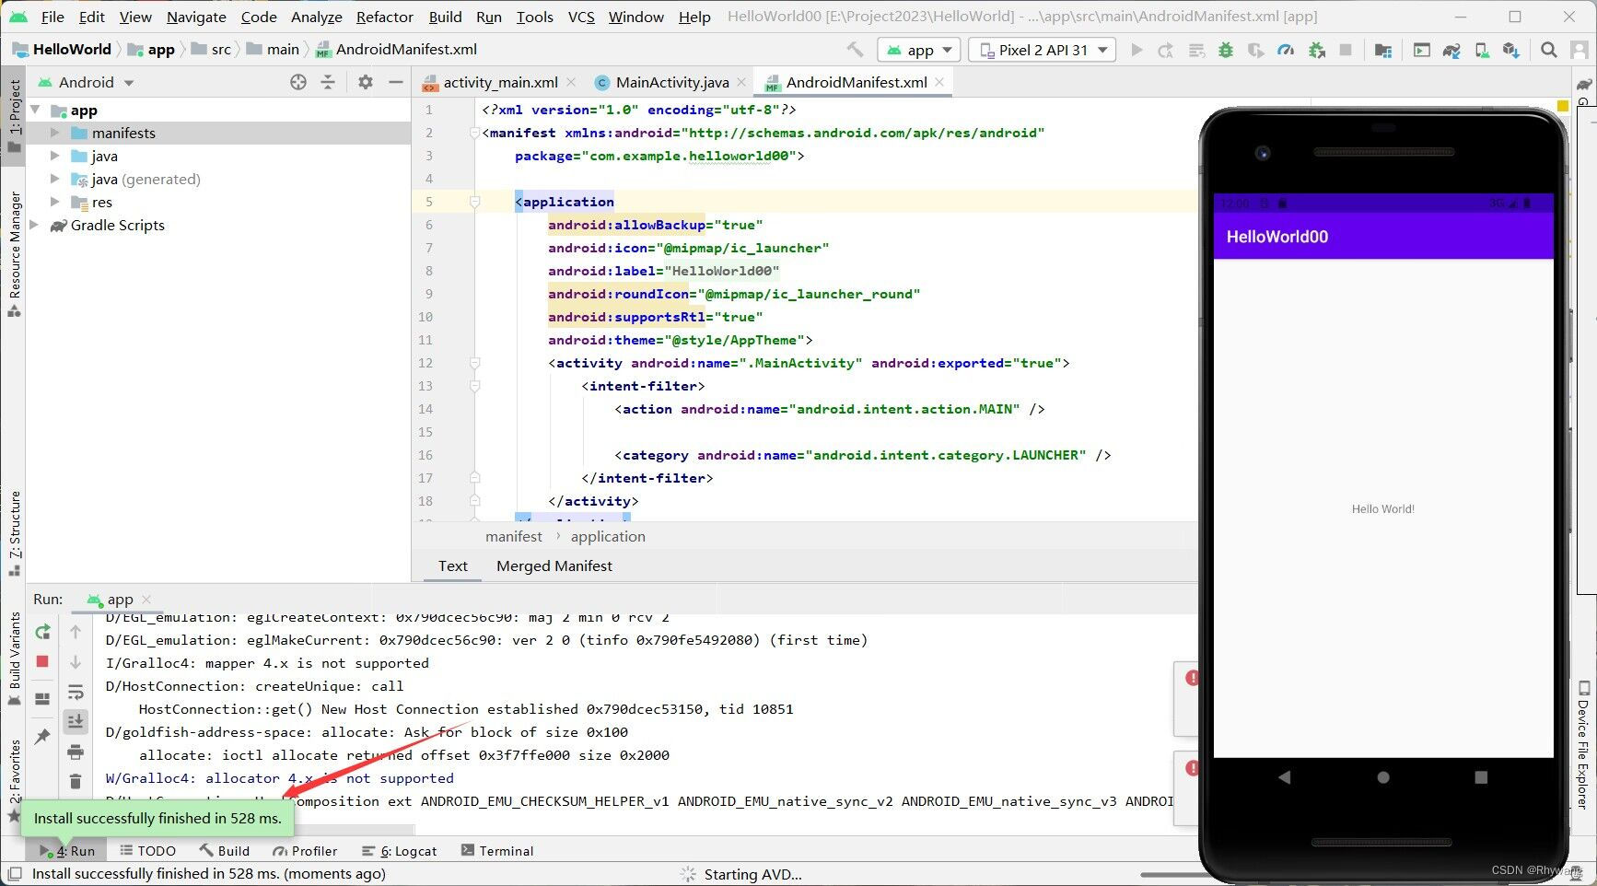
Task: Toggle the Resource Manager side panel
Action: [14, 253]
